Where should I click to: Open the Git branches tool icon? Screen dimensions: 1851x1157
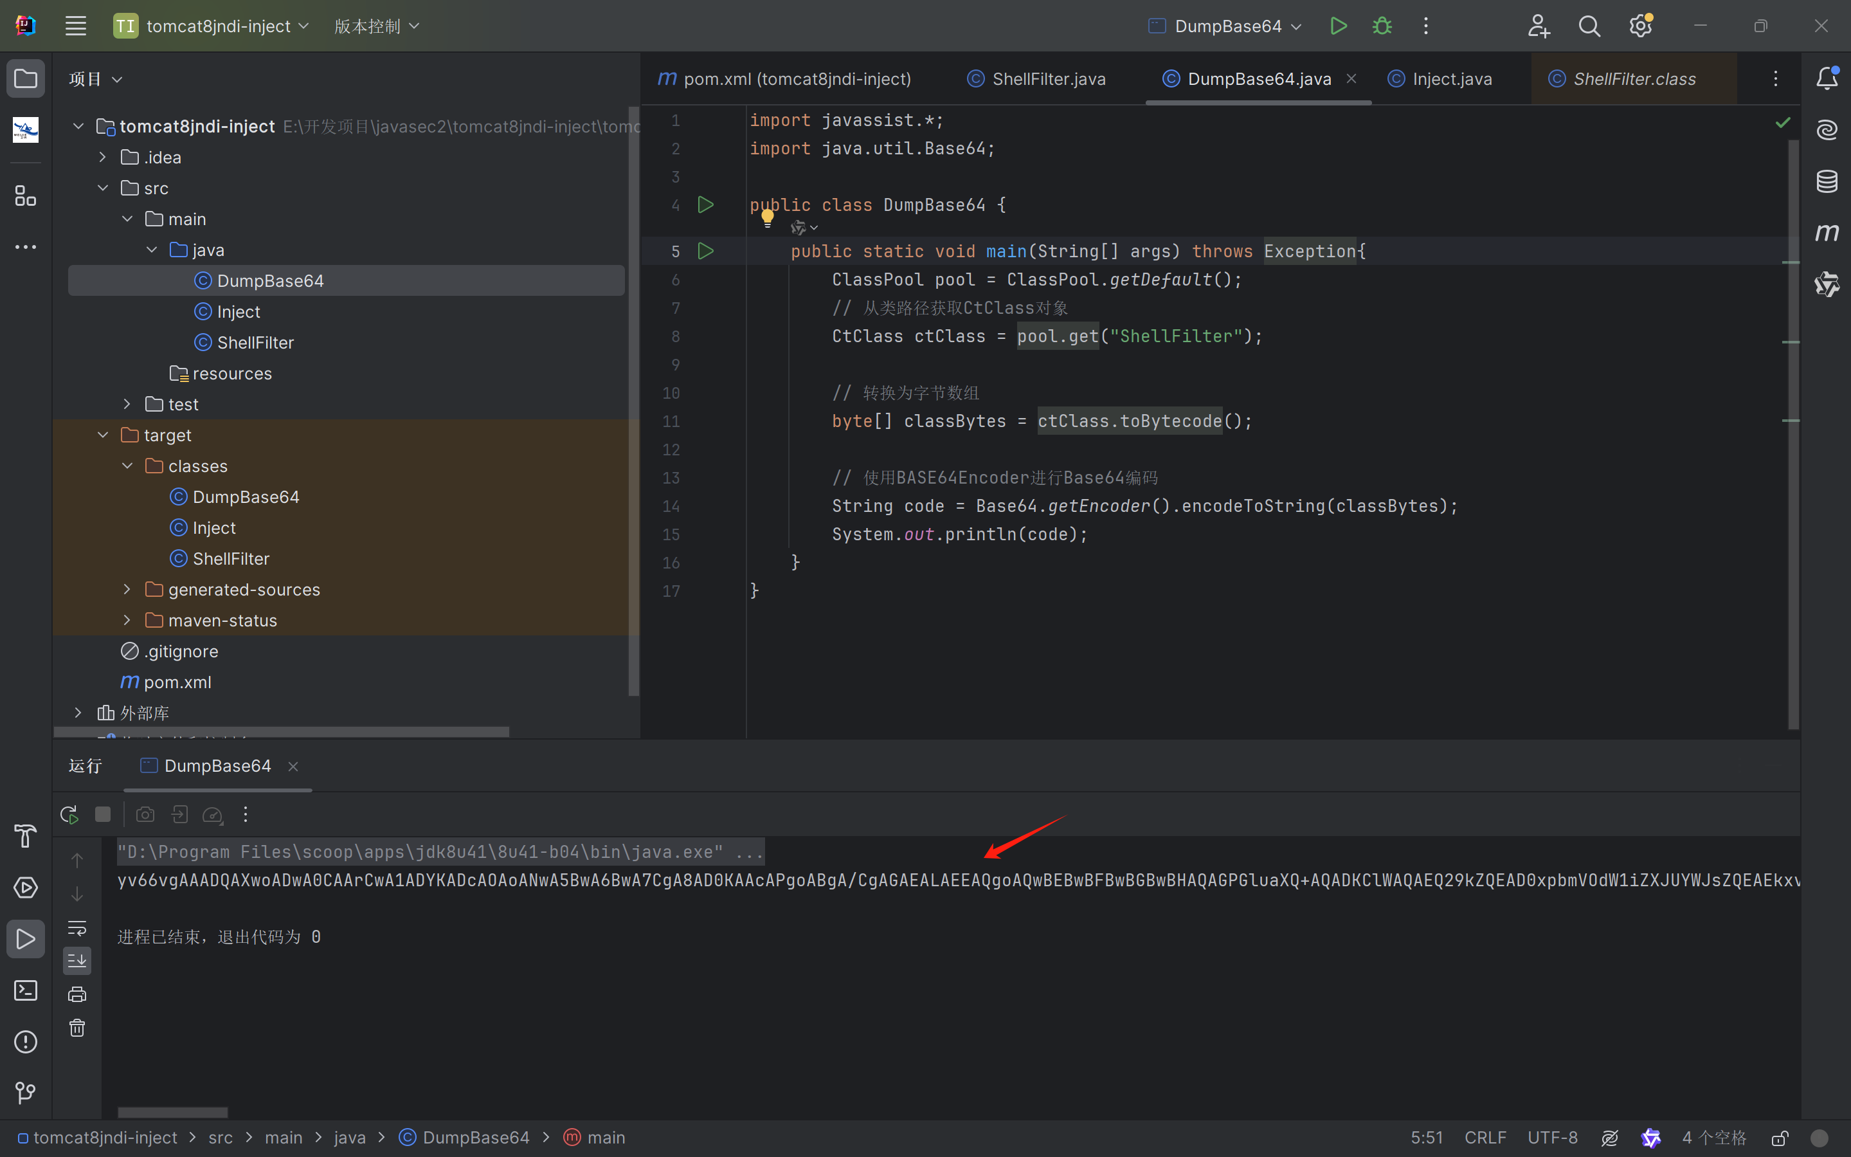25,1093
